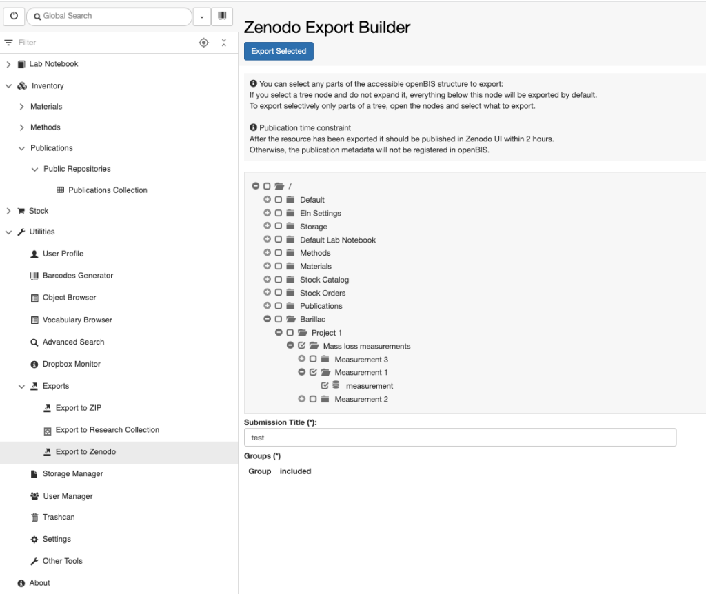This screenshot has width=706, height=594.
Task: Open Publications Collection in the sidebar
Action: 108,190
